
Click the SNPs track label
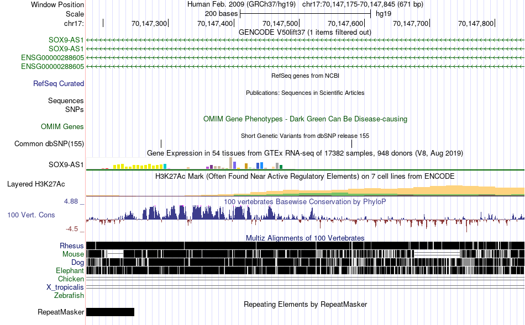(x=75, y=109)
